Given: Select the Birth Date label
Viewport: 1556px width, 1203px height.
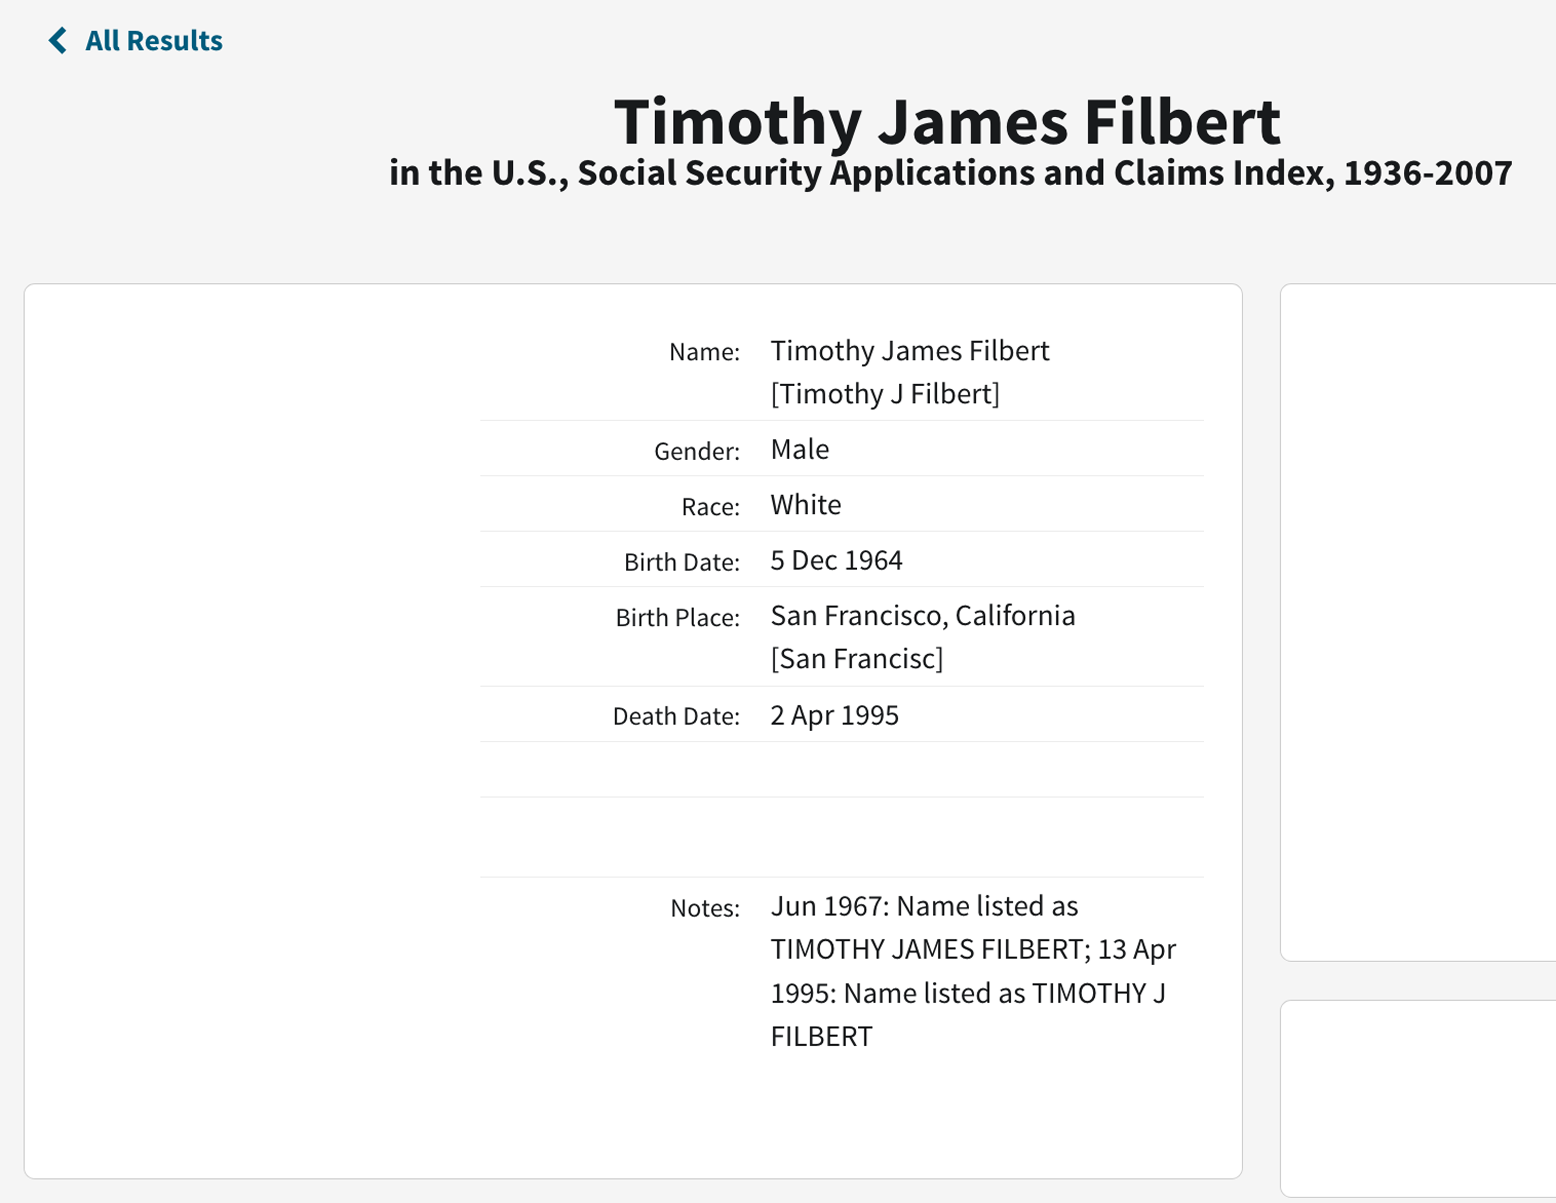Looking at the screenshot, I should (x=682, y=562).
